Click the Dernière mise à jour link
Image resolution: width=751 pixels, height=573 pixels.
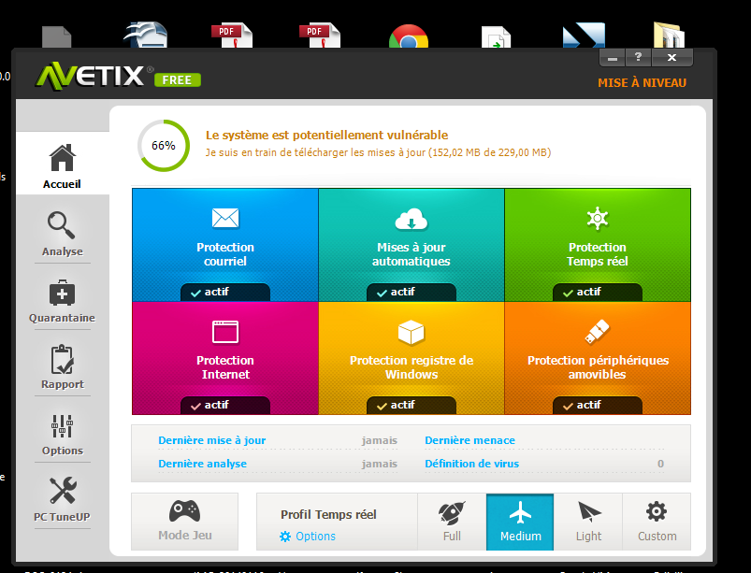pos(211,440)
